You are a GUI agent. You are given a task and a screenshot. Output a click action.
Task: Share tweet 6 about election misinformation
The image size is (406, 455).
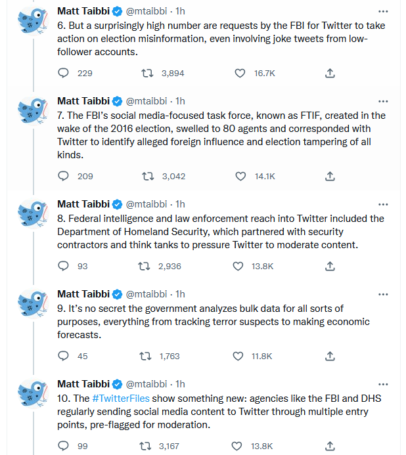tap(330, 73)
